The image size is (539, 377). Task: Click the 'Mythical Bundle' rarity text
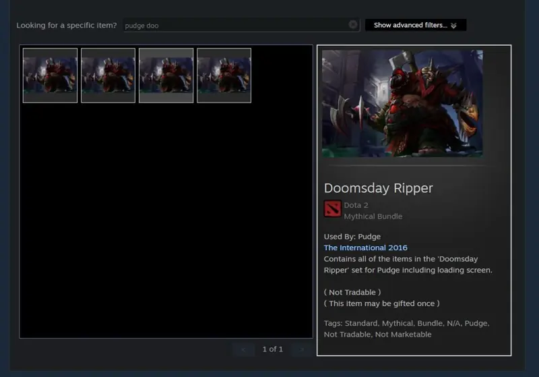coord(373,216)
